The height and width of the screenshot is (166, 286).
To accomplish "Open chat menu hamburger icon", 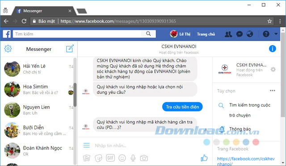I will pyautogui.click(x=86, y=145).
